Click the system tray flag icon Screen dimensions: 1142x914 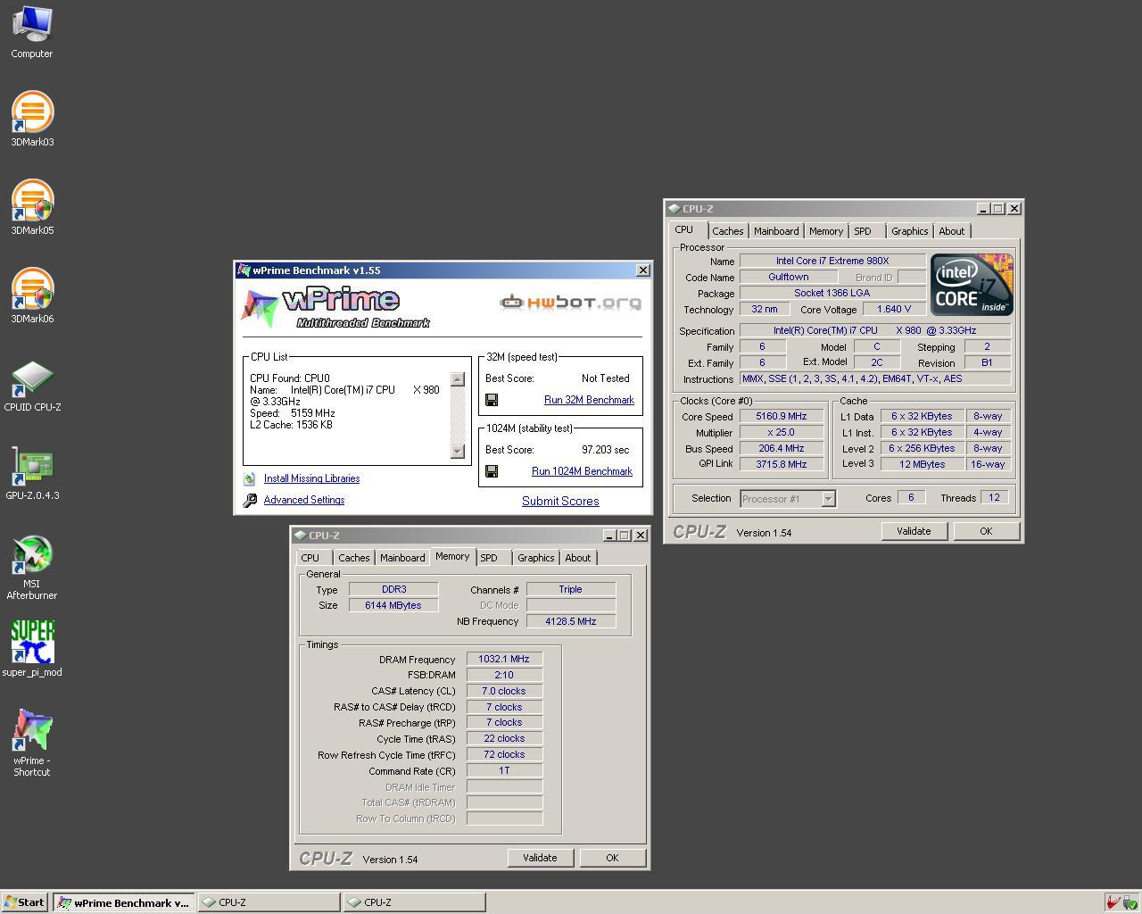click(1113, 902)
